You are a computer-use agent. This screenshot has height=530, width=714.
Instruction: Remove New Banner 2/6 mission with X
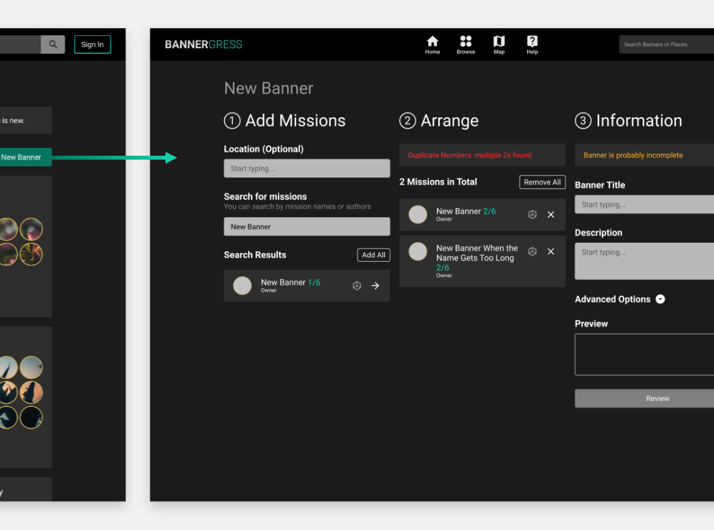(551, 215)
